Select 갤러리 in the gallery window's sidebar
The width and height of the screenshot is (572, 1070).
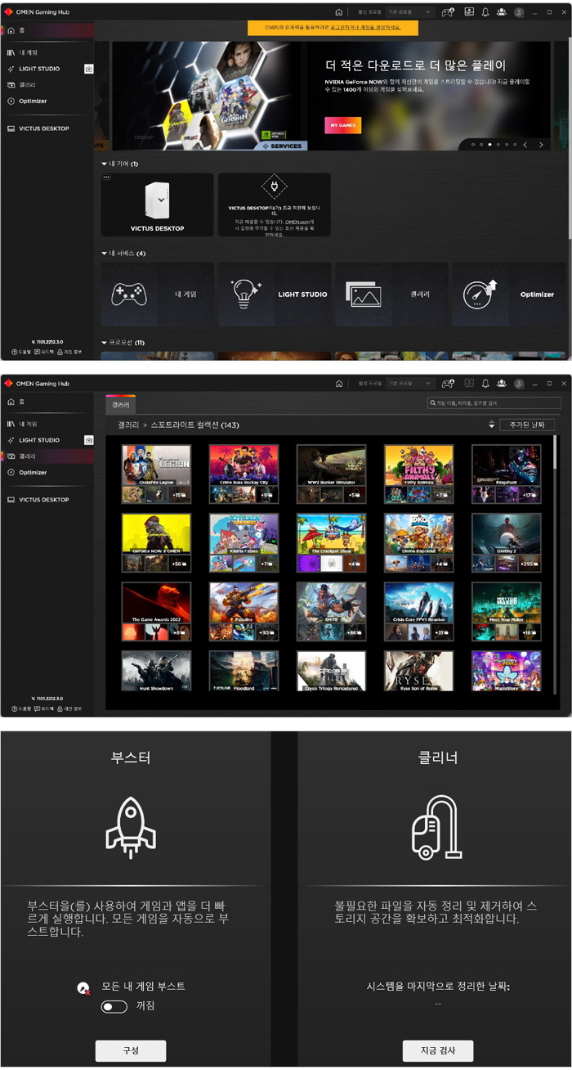(47, 456)
